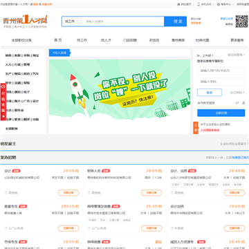Click 保存到桌面 in top bar
The height and width of the screenshot is (249, 249).
click(x=242, y=4)
